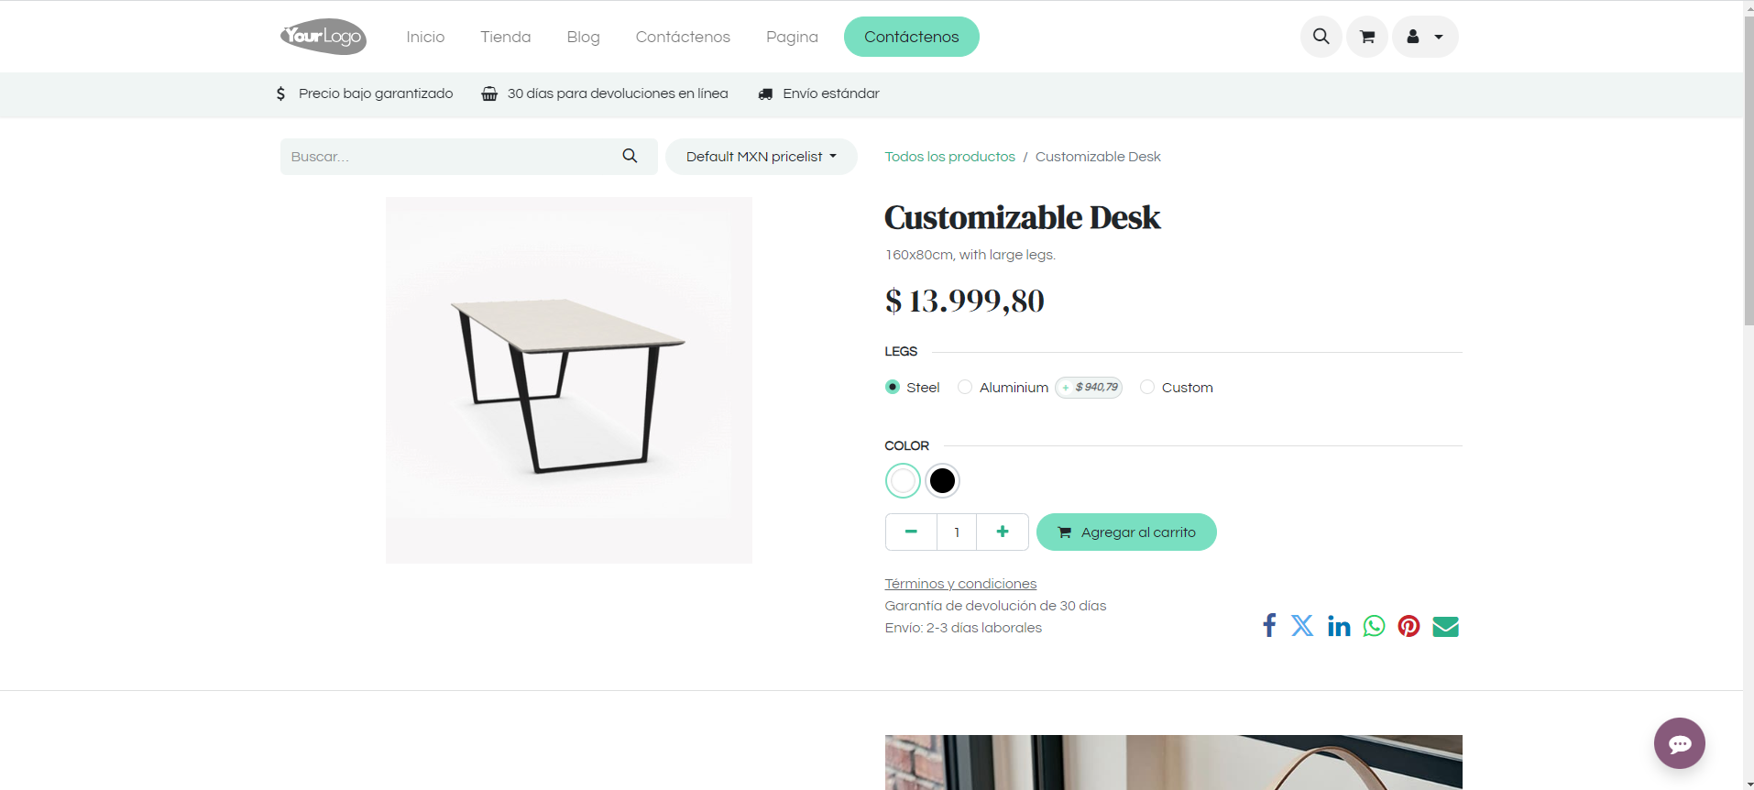Share product on Pinterest

pyautogui.click(x=1409, y=626)
